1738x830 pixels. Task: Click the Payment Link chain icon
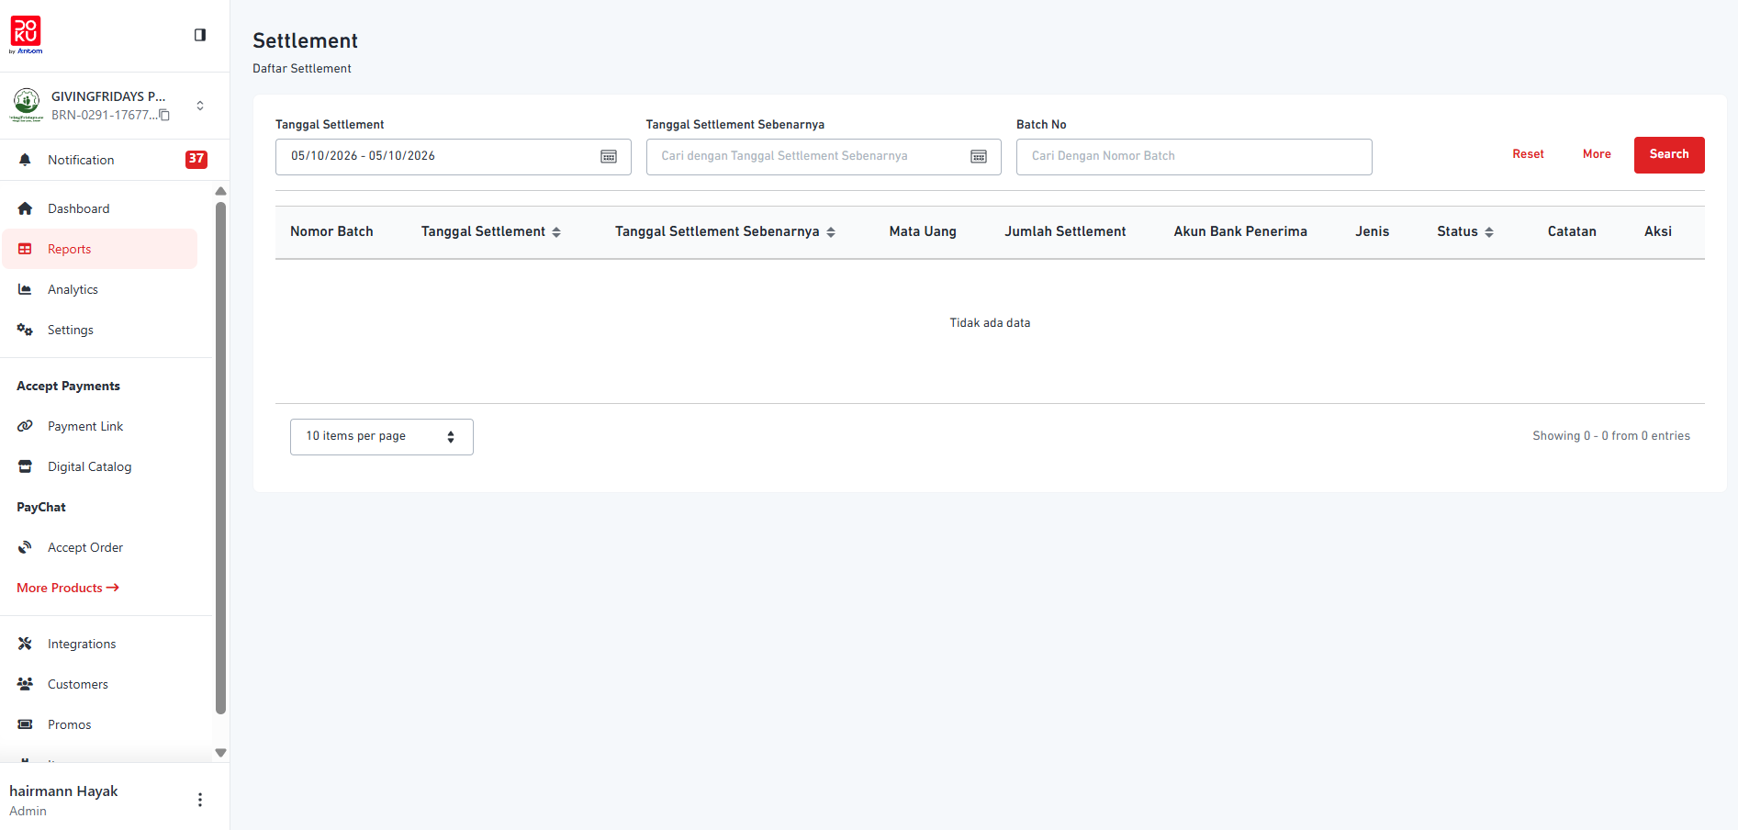[25, 426]
